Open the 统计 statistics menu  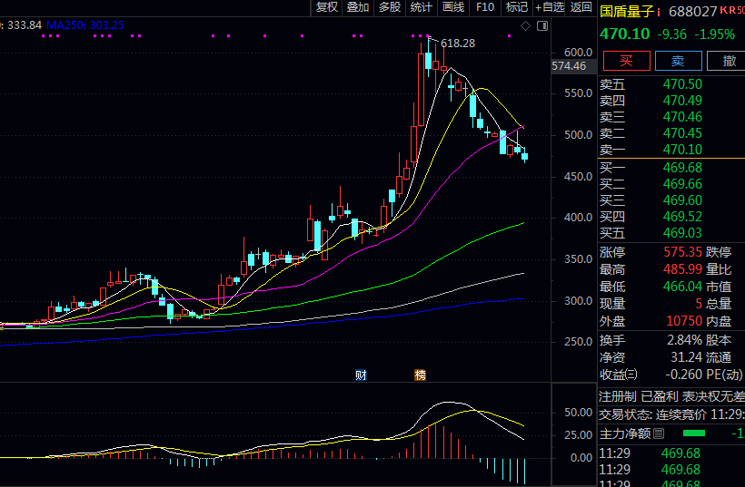(422, 7)
